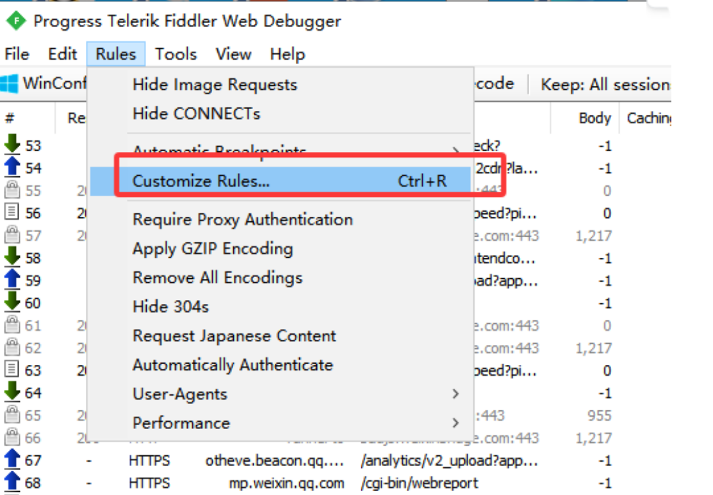Open the File menu
Viewport: 713px width, 495px height.
(x=17, y=54)
